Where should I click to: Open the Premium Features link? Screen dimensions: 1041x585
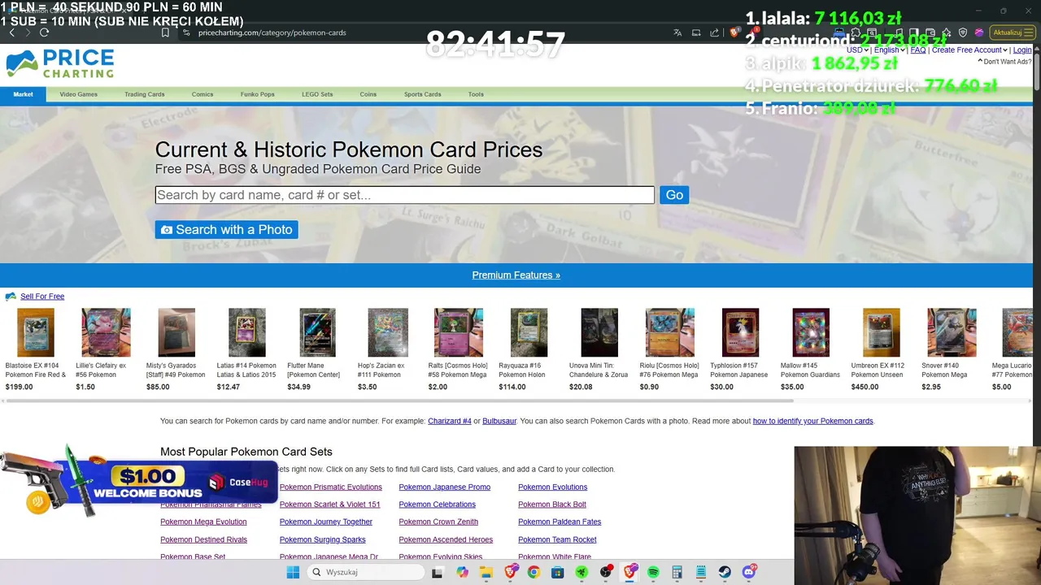tap(516, 275)
